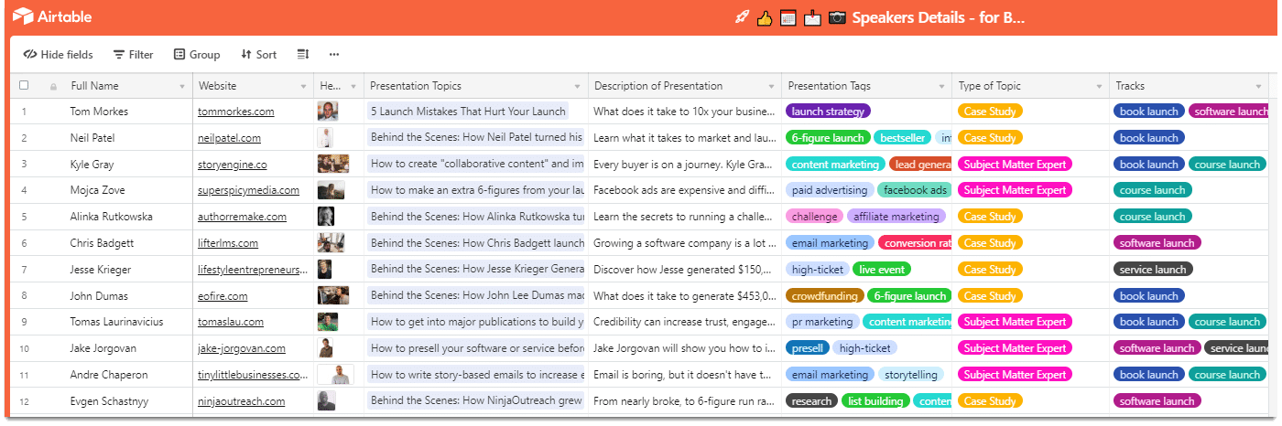Open neilpatel.com website link
Image resolution: width=1282 pixels, height=426 pixels.
click(230, 138)
